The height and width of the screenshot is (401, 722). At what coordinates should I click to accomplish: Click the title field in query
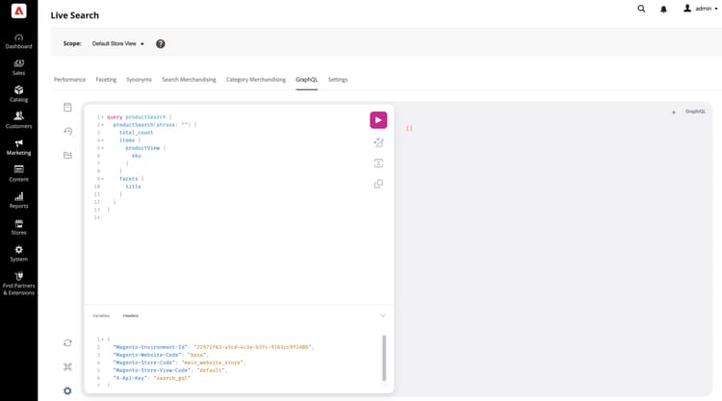133,187
